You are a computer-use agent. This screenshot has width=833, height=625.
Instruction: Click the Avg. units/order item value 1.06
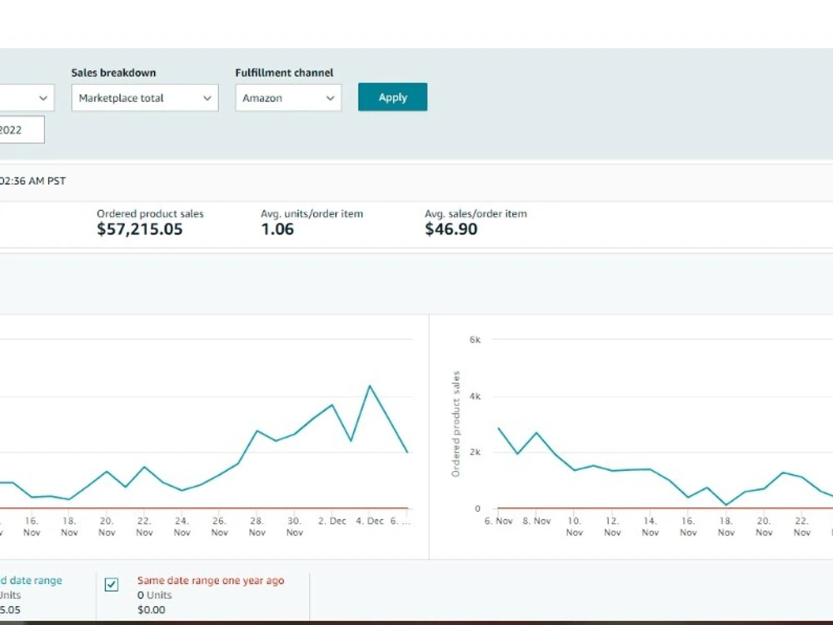(277, 229)
